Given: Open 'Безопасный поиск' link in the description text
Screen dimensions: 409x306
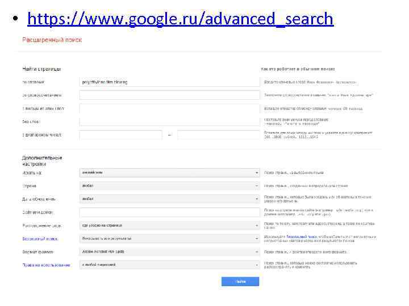Looking at the screenshot, I should [302, 237].
